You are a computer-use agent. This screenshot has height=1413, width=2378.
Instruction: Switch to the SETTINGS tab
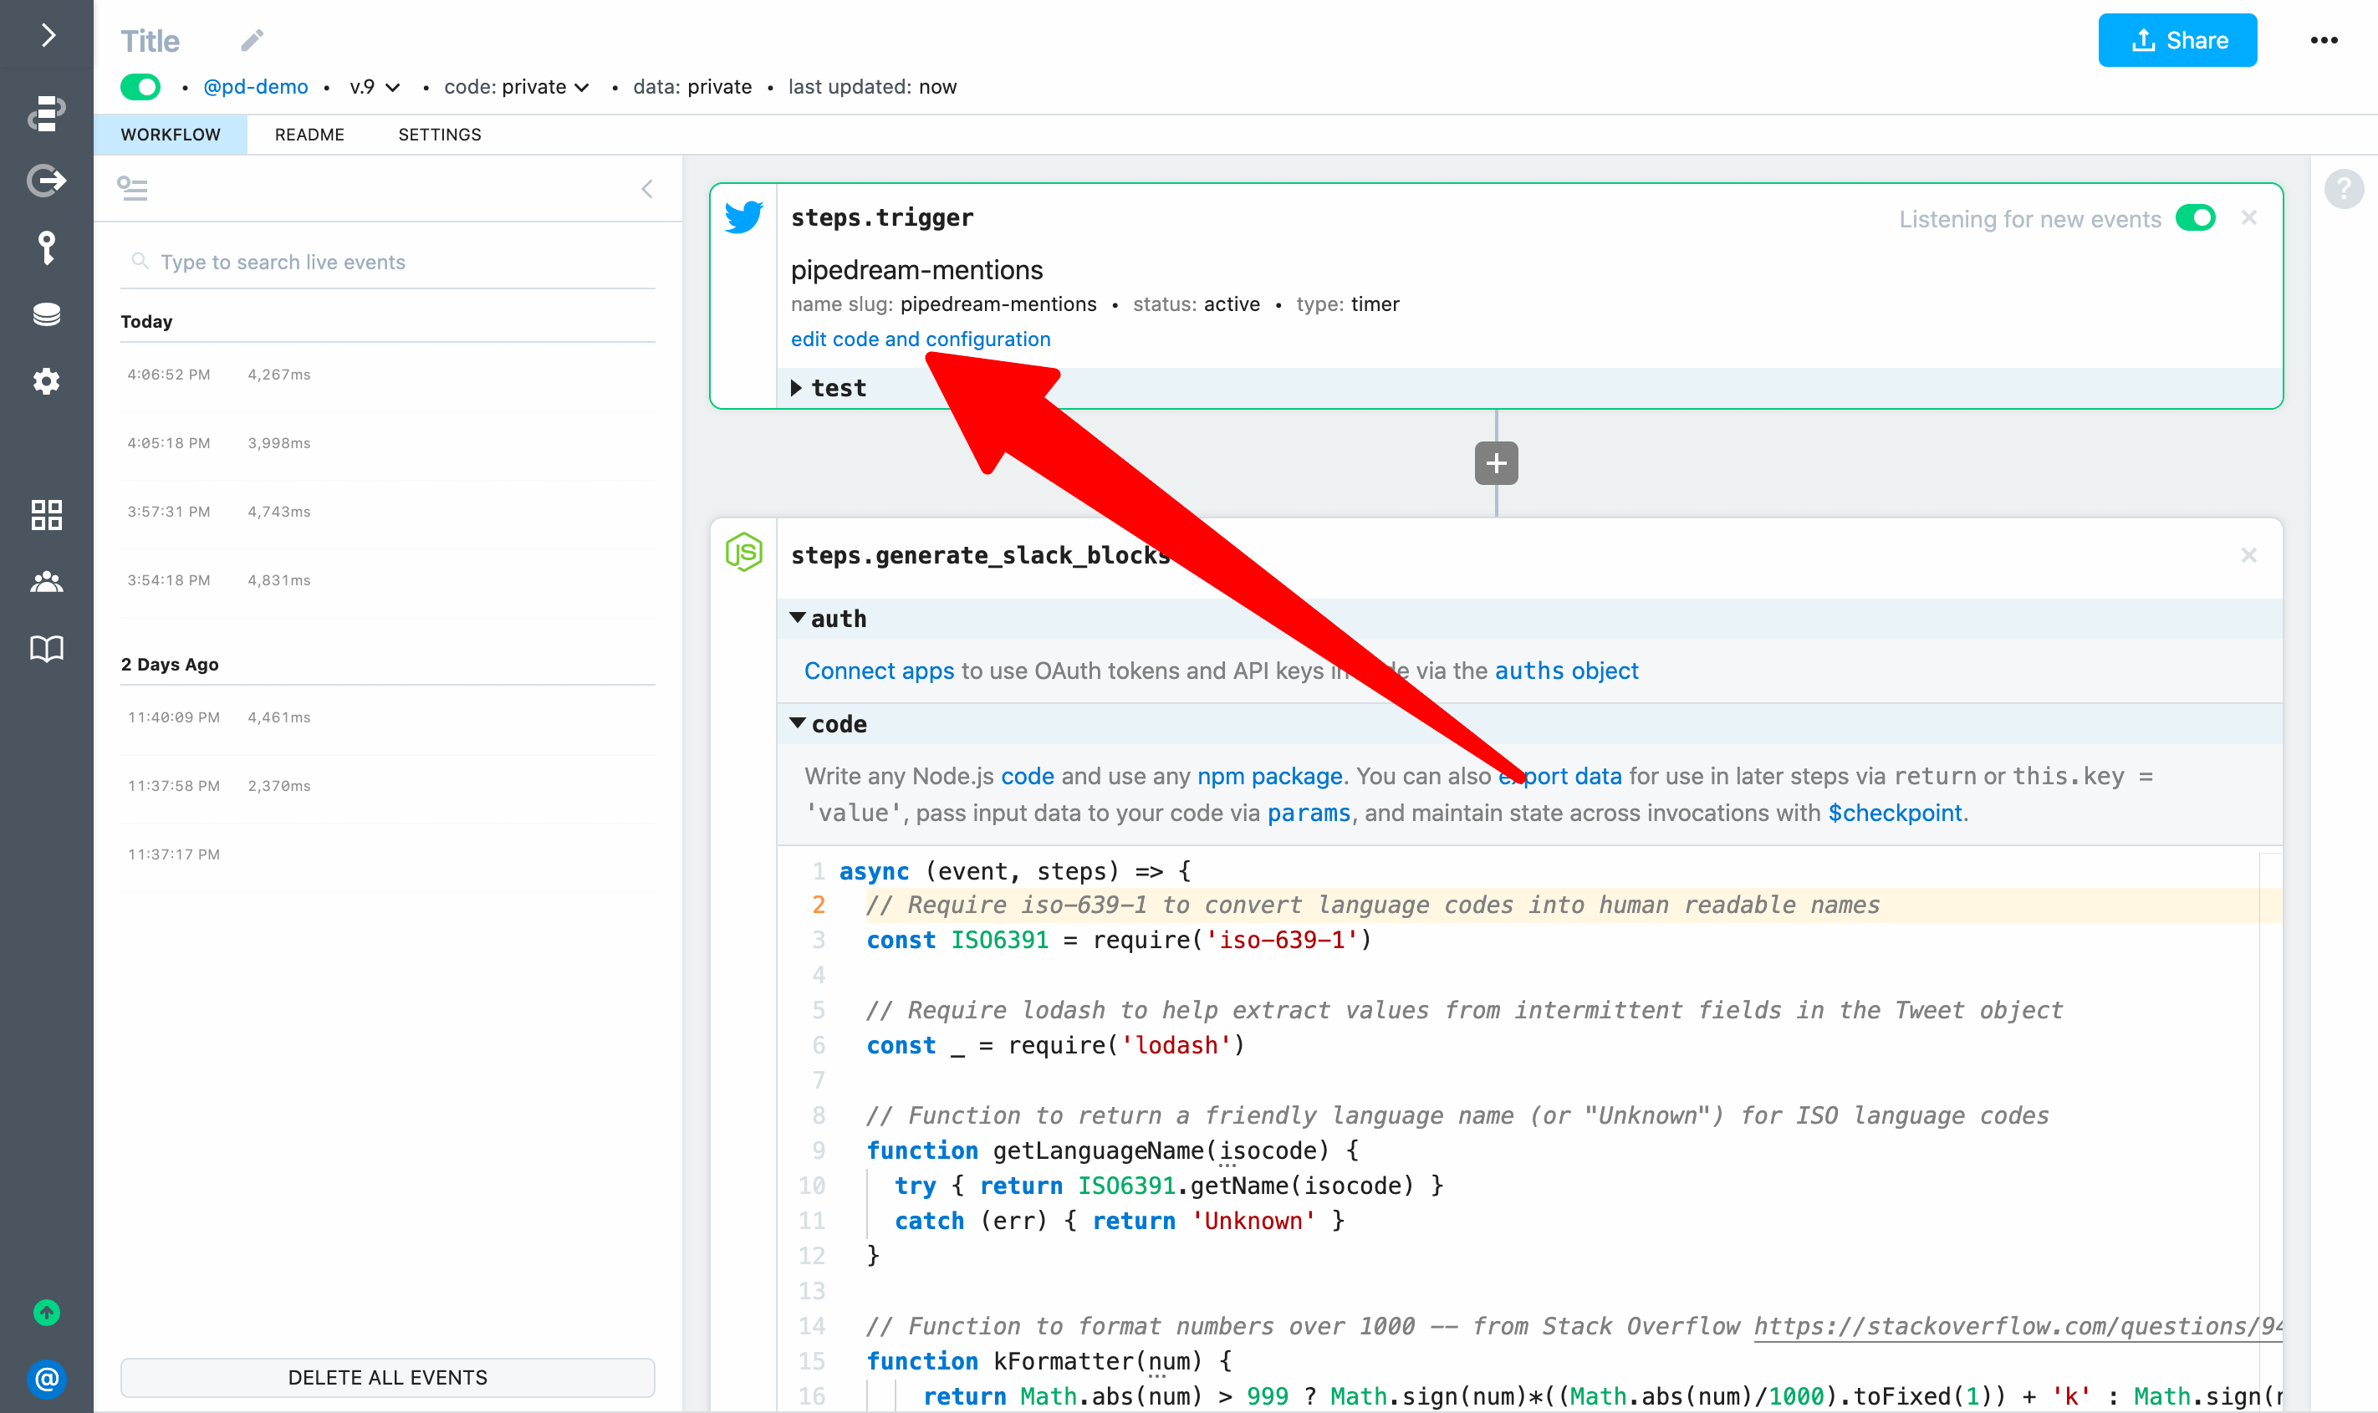[439, 135]
